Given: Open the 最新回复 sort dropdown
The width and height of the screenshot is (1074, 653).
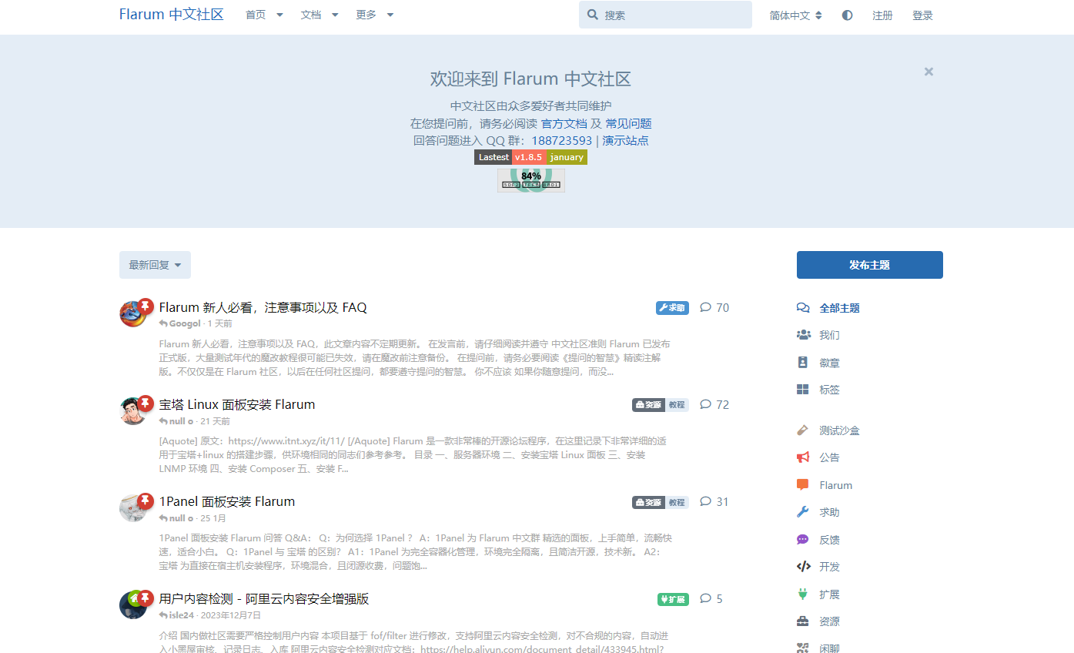Looking at the screenshot, I should click(155, 265).
